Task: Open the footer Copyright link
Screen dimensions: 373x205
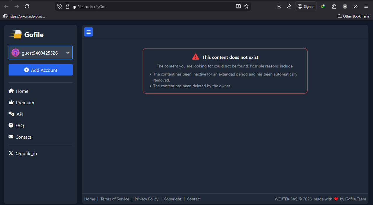Action: [x=173, y=199]
